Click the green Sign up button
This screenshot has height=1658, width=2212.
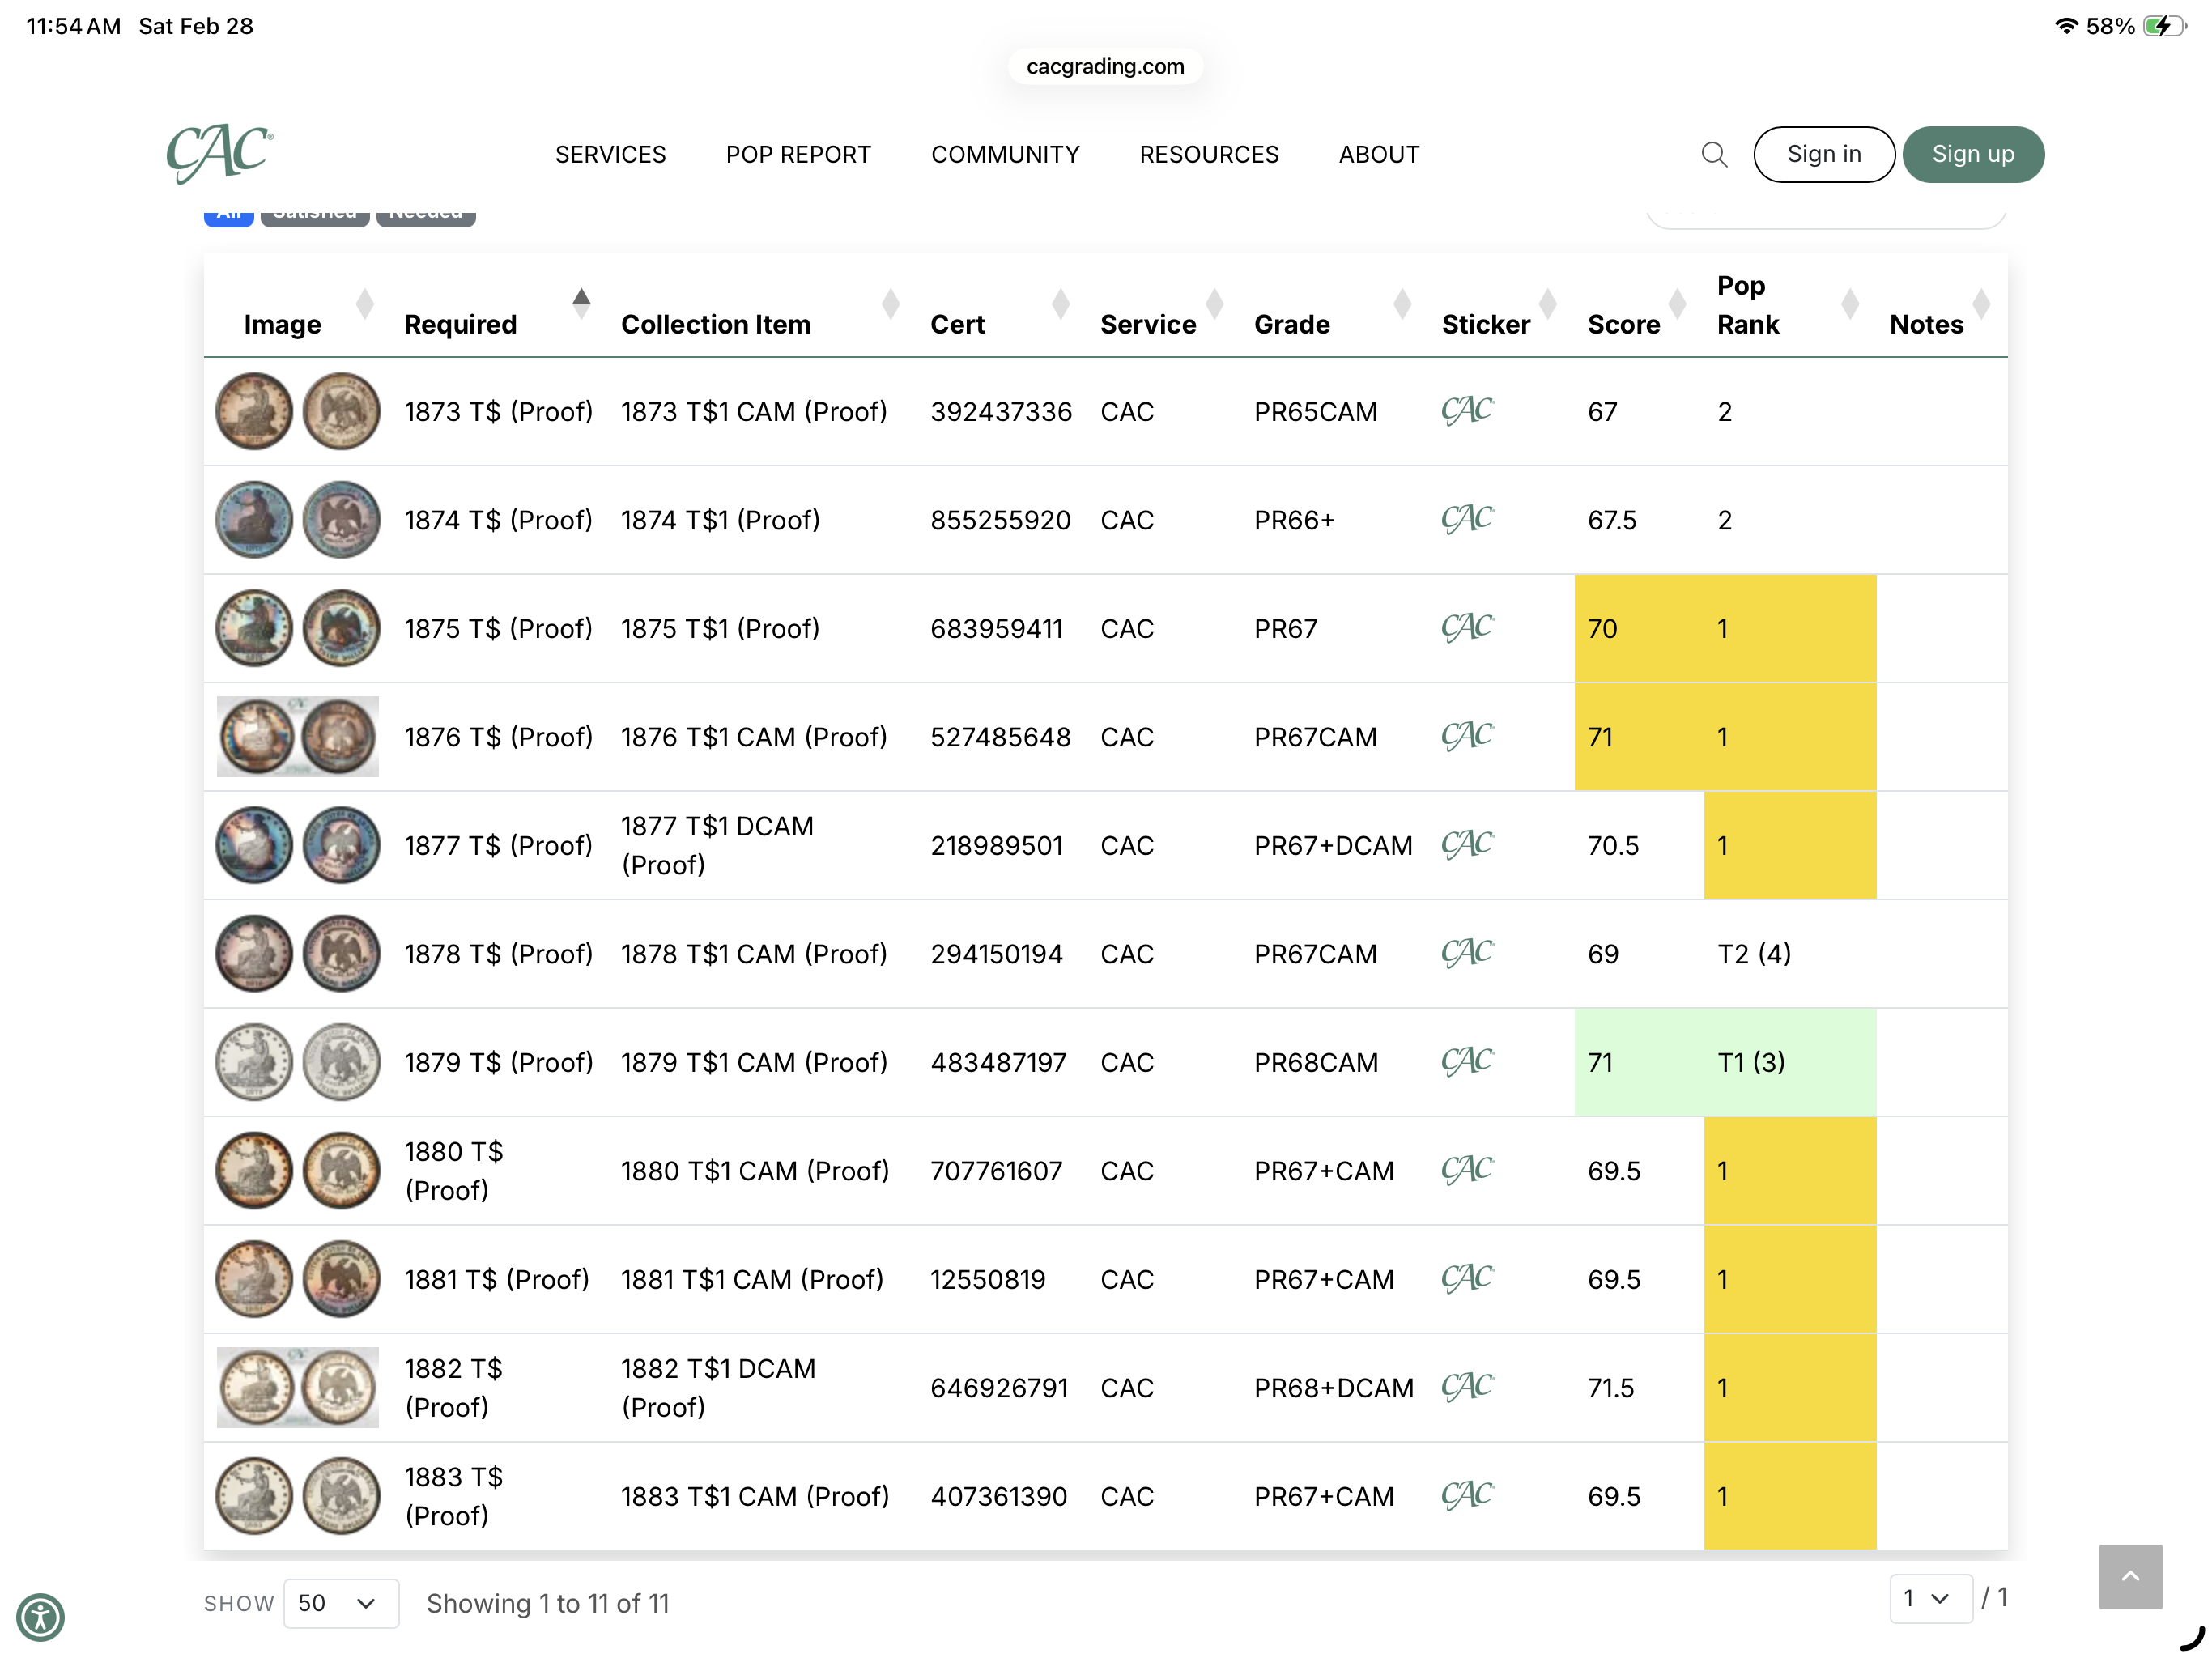click(x=1972, y=154)
